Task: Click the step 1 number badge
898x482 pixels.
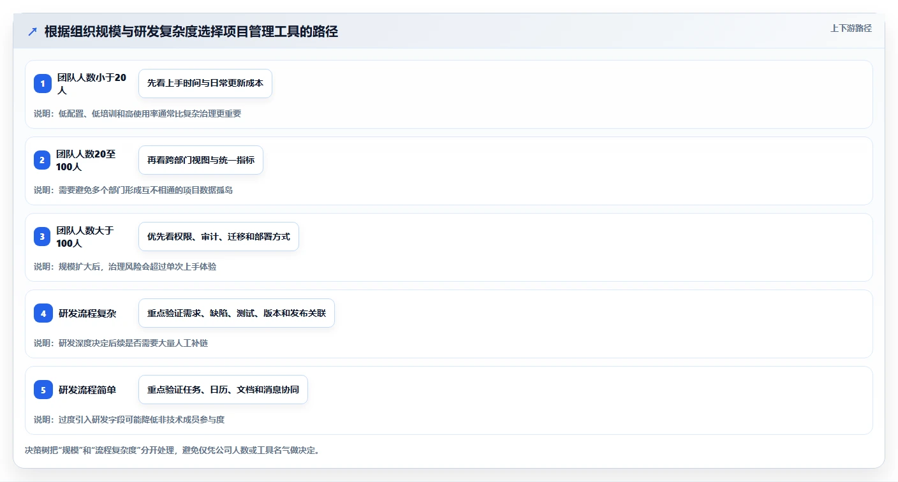Action: [x=43, y=84]
